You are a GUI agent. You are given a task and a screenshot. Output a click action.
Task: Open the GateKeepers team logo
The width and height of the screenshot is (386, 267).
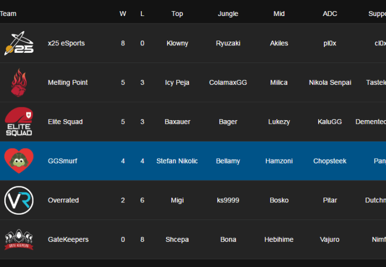click(19, 239)
